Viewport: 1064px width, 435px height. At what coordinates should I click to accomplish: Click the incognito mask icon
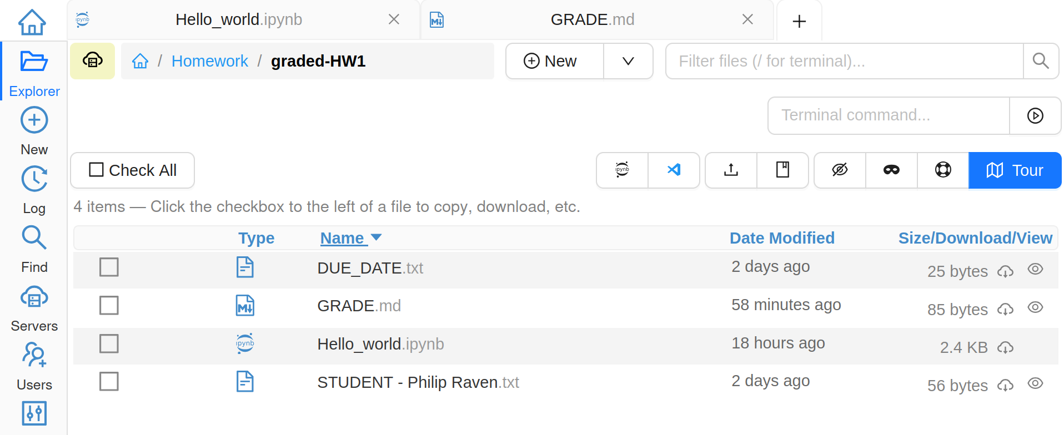tap(891, 170)
